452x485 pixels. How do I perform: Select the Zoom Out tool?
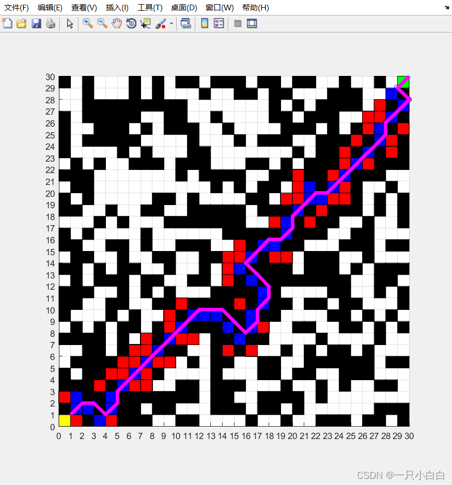[x=102, y=23]
